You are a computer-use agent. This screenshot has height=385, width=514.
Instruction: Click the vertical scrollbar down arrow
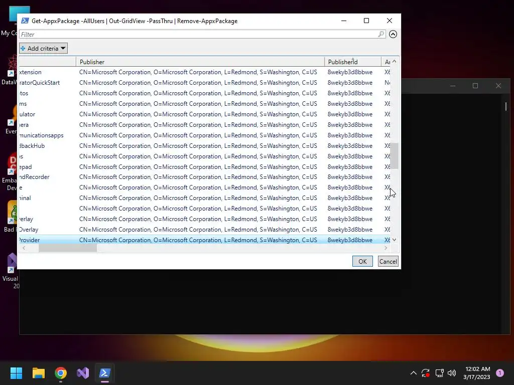coord(395,240)
